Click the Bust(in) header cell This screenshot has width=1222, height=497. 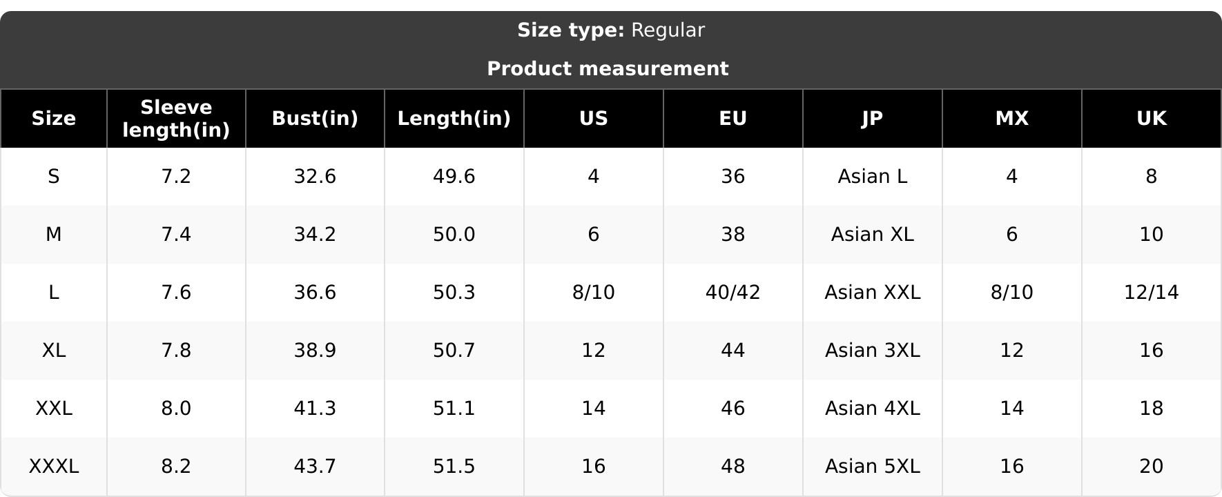(x=315, y=119)
